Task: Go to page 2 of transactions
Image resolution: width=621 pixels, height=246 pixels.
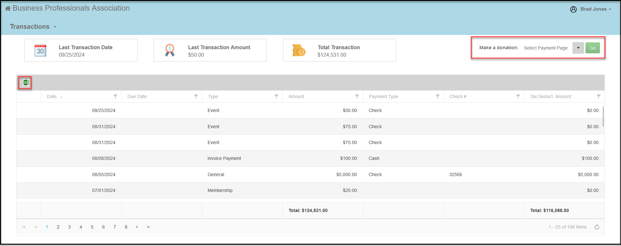Action: coord(58,227)
